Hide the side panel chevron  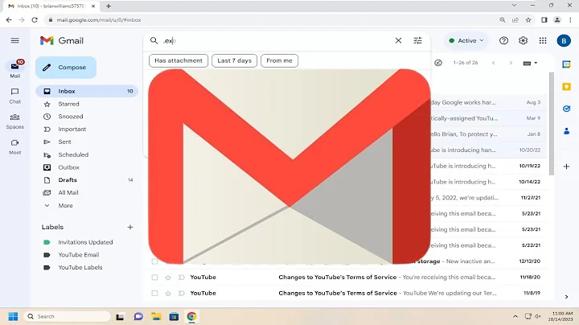pyautogui.click(x=566, y=297)
